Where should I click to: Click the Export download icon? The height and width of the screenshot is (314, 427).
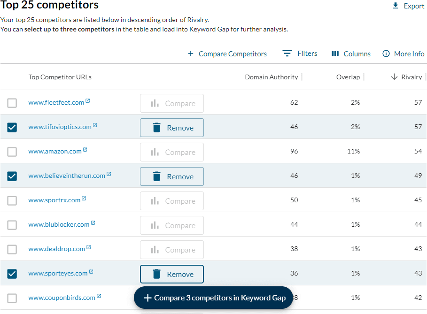click(396, 6)
